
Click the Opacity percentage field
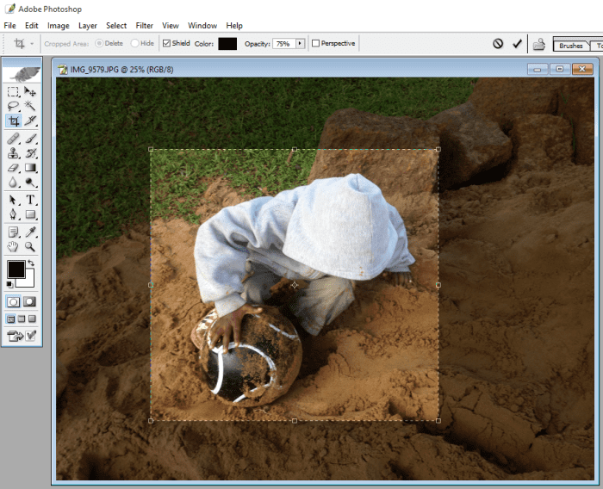point(283,43)
